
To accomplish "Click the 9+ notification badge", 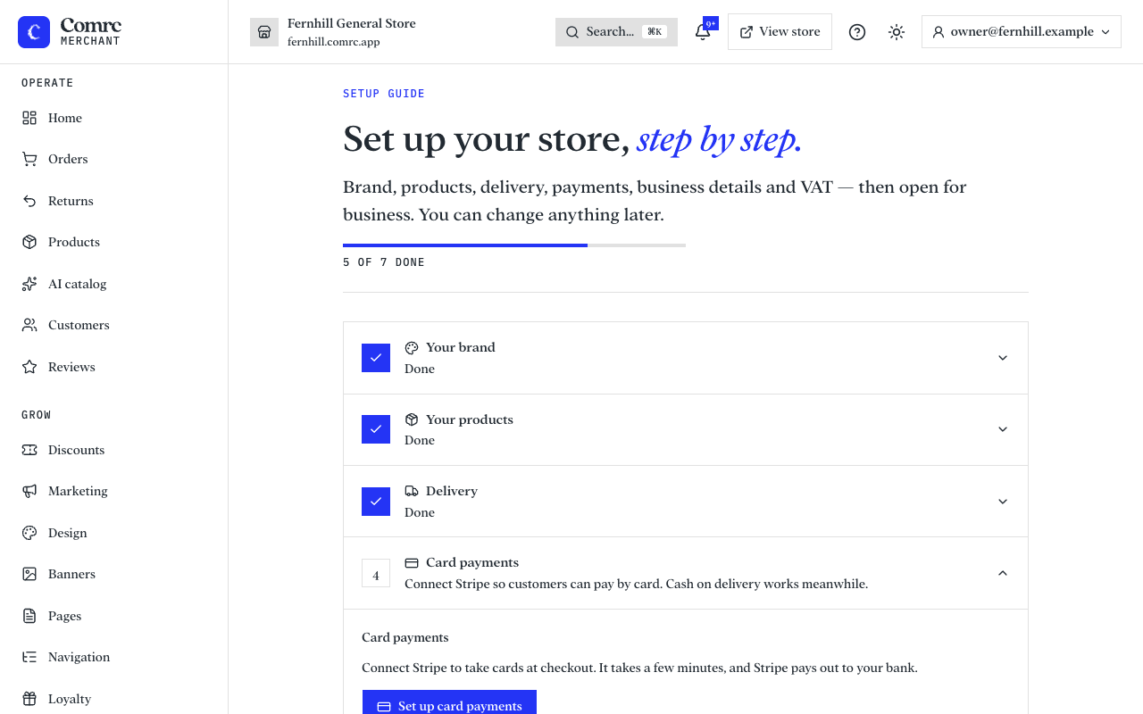I will pos(711,23).
